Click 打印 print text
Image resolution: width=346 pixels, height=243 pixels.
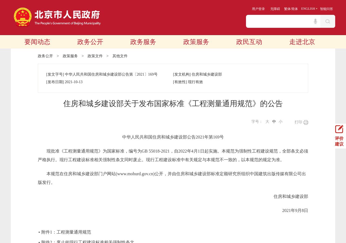tap(298, 122)
